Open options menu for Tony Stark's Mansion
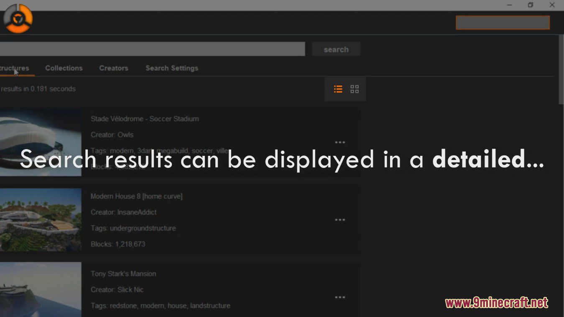564x317 pixels. (340, 297)
